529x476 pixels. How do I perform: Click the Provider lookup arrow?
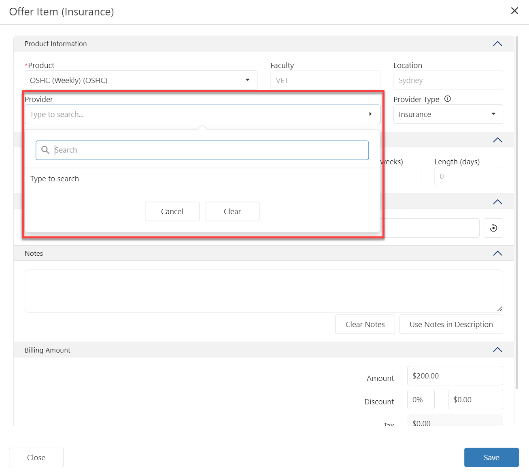pyautogui.click(x=370, y=114)
